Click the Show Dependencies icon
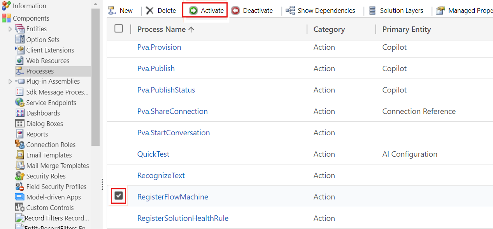Image resolution: width=493 pixels, height=229 pixels. pyautogui.click(x=290, y=10)
